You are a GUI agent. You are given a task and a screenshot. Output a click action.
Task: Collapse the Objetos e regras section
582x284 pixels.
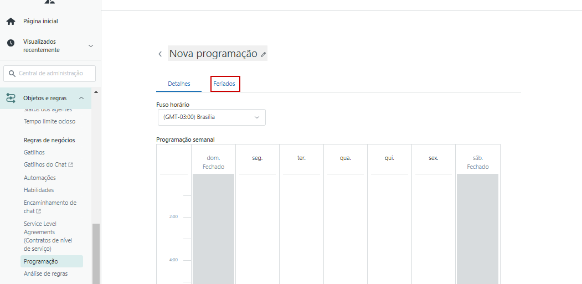pyautogui.click(x=81, y=98)
